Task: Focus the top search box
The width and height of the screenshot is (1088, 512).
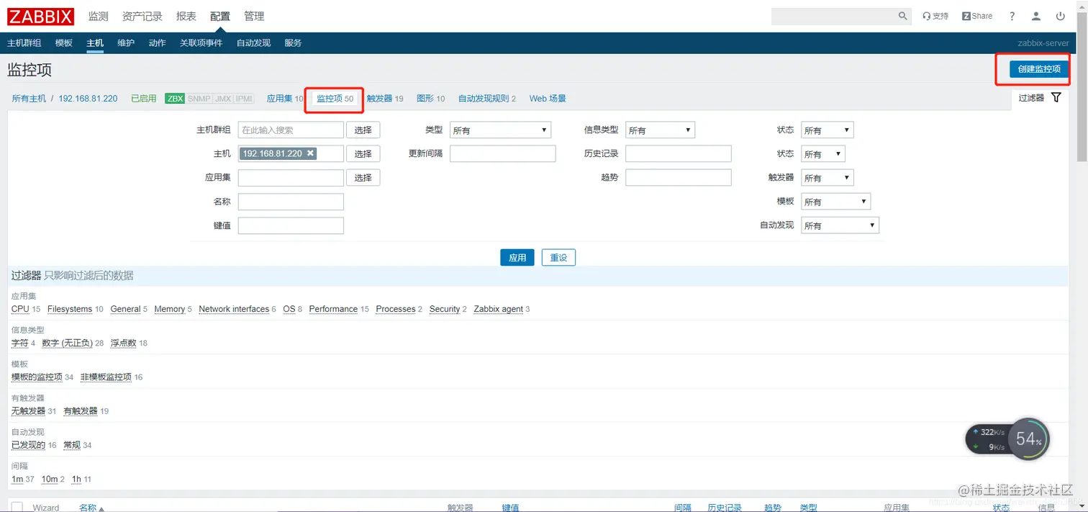Action: tap(835, 16)
